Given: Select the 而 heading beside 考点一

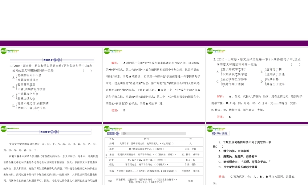Looking at the screenshot, I should 124,134.
